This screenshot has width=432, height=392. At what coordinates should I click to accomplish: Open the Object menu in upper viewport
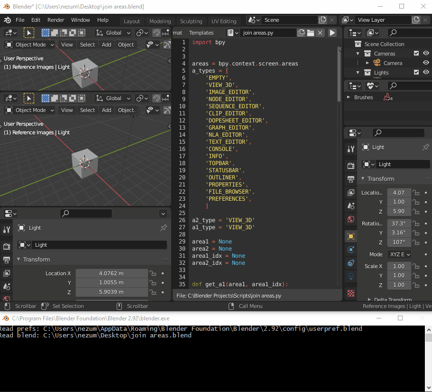click(x=126, y=45)
